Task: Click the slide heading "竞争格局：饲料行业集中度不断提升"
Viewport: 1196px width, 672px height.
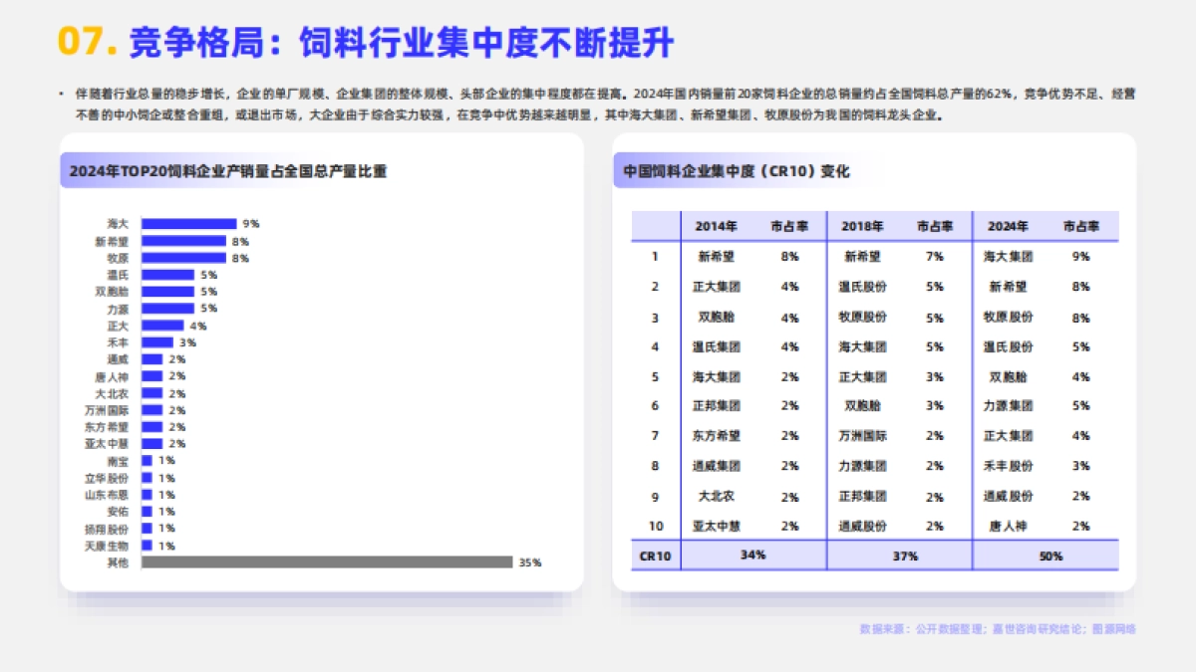Action: [402, 43]
